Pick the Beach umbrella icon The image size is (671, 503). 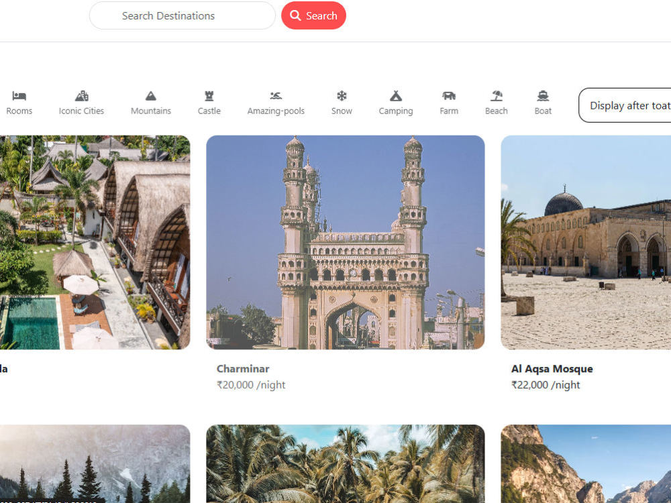pyautogui.click(x=497, y=96)
